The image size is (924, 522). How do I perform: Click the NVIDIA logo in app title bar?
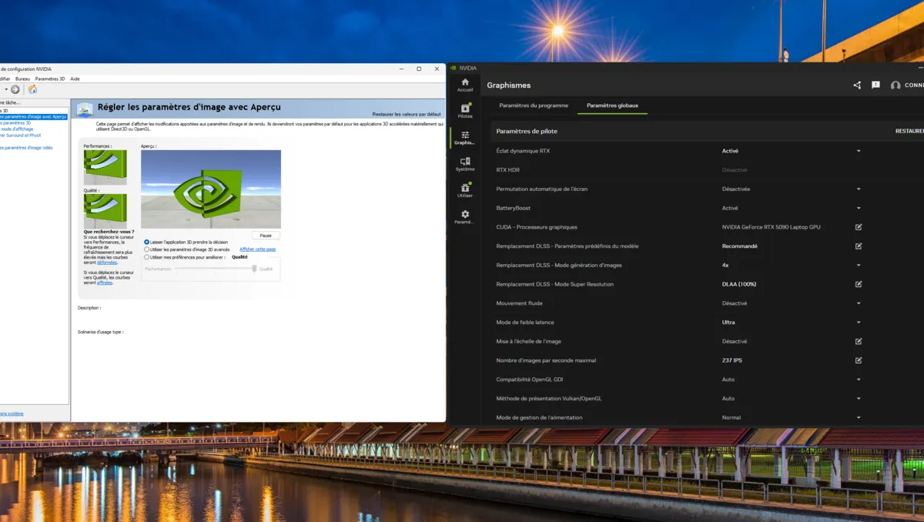454,68
